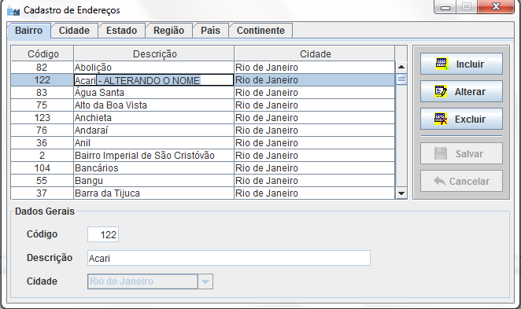The width and height of the screenshot is (521, 309).
Task: Click the table scrollbar up arrow
Action: point(401,67)
